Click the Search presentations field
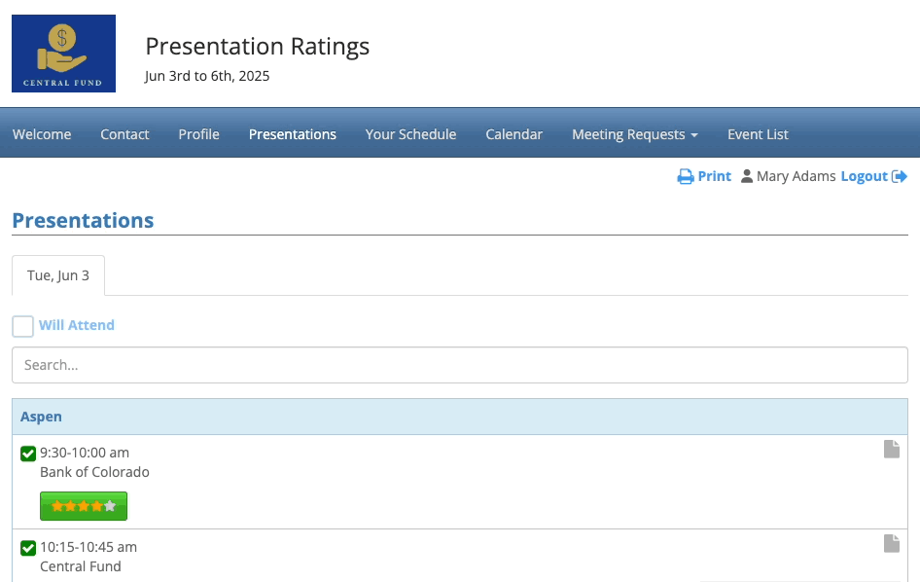This screenshot has height=582, width=920. [459, 365]
